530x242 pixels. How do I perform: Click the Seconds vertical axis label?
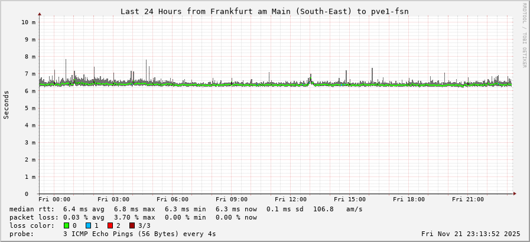[6, 104]
